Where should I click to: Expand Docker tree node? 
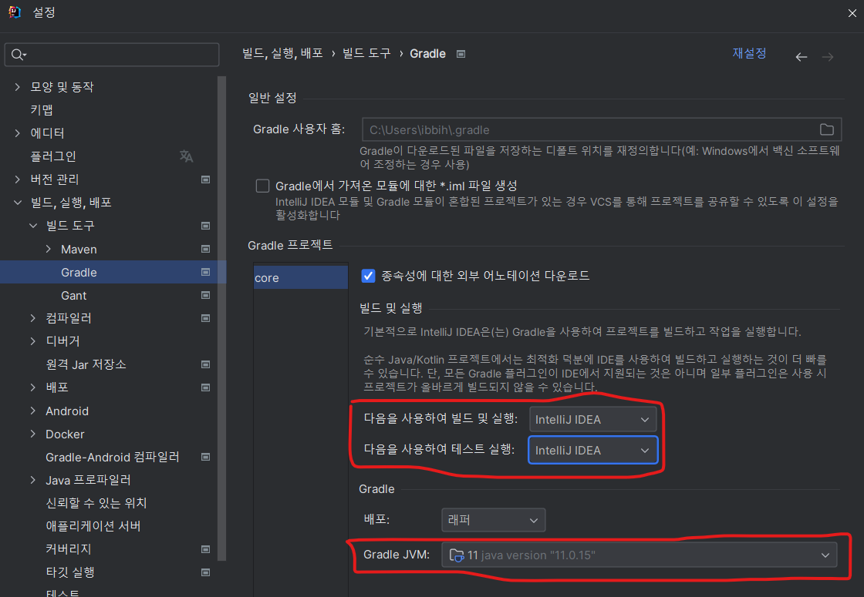pos(33,434)
